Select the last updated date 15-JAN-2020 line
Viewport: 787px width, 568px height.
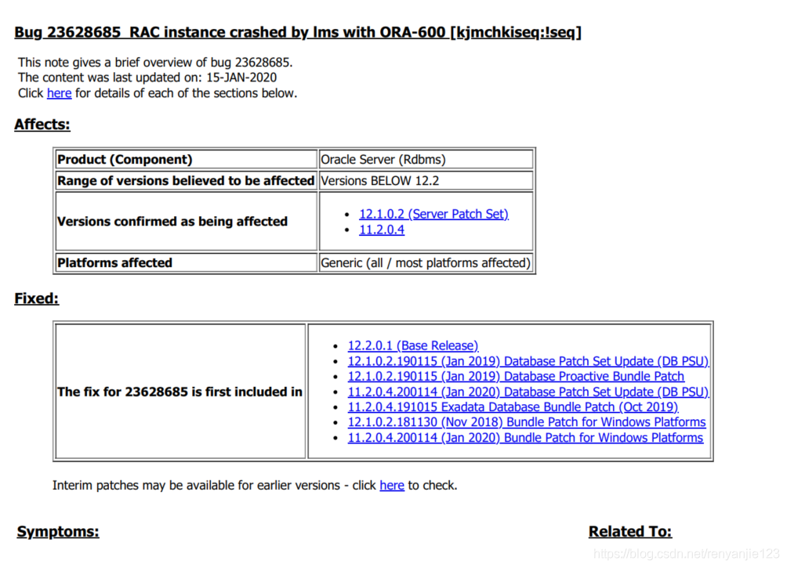coord(147,78)
